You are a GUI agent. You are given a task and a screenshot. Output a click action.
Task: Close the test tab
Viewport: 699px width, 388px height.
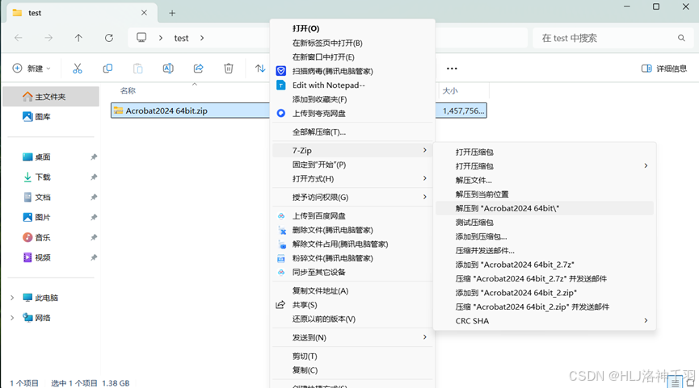(x=144, y=12)
